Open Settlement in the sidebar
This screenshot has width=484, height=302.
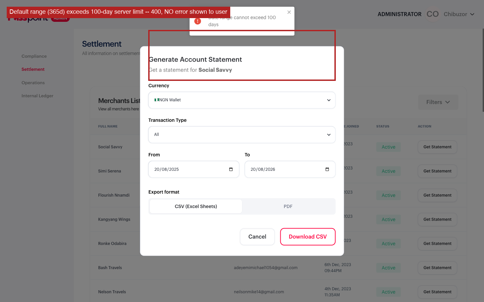(x=33, y=69)
